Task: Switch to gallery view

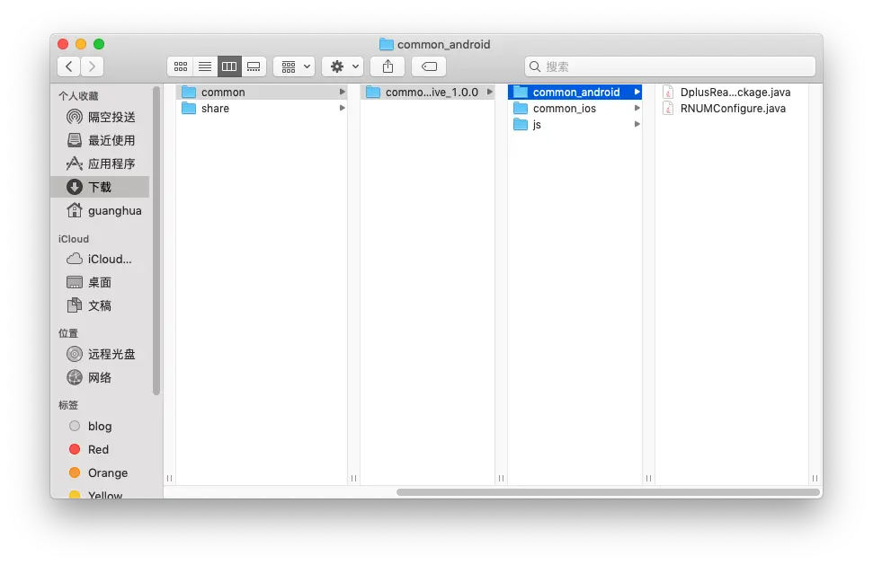Action: coord(254,66)
